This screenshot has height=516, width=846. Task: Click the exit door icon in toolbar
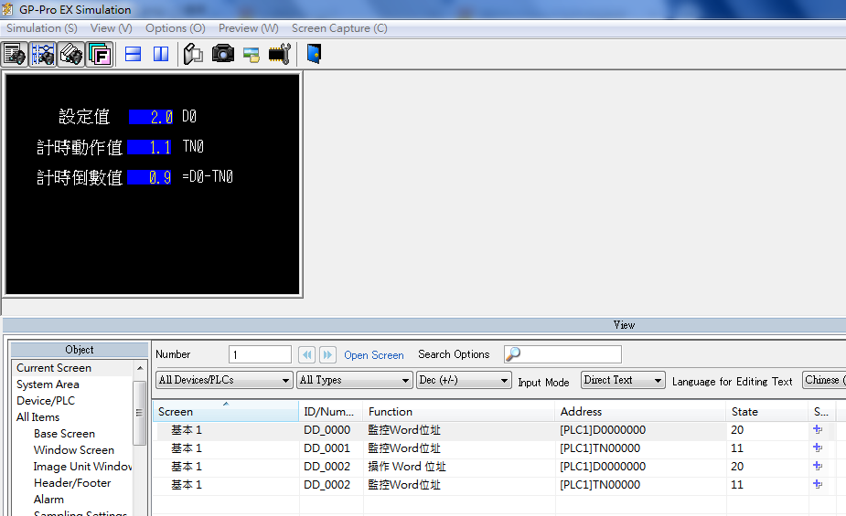coord(314,54)
